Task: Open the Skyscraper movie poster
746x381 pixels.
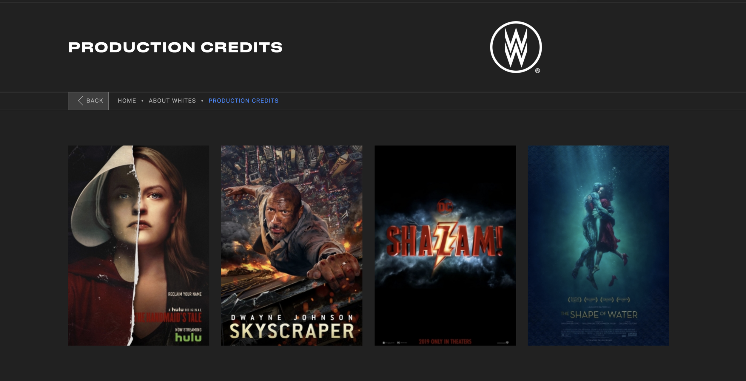Action: pyautogui.click(x=292, y=245)
